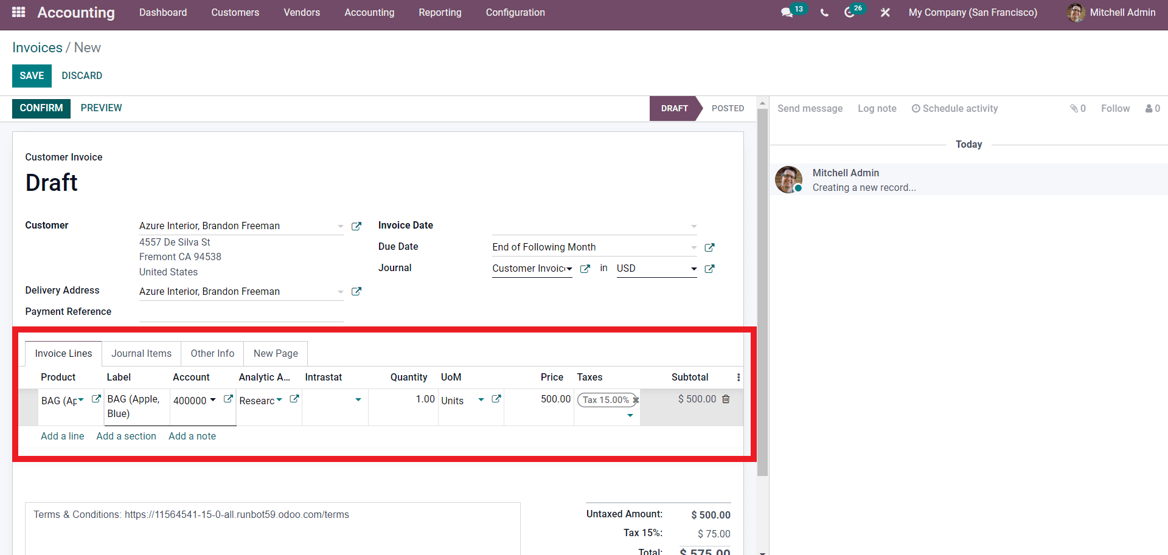Screen dimensions: 1168x555
Task: Click Mitchell Admin avatar in top bar
Action: 1076,13
